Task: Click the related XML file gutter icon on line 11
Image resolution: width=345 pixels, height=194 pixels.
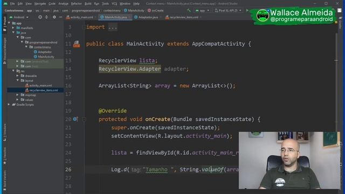Action: point(77,44)
